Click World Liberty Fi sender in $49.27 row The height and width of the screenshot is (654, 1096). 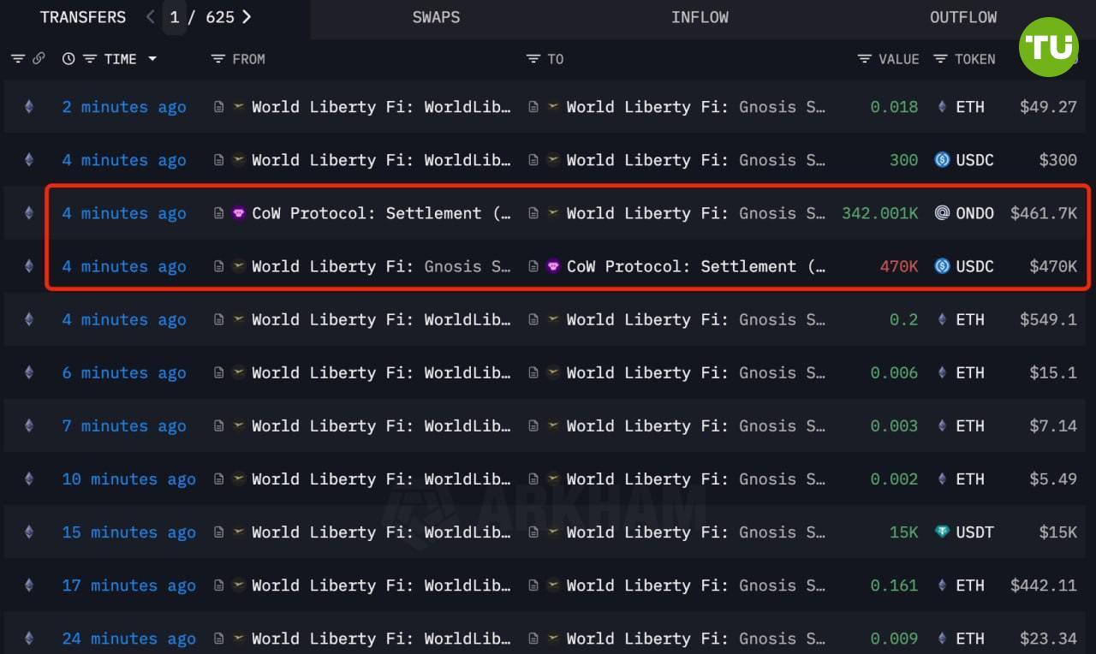click(x=381, y=107)
